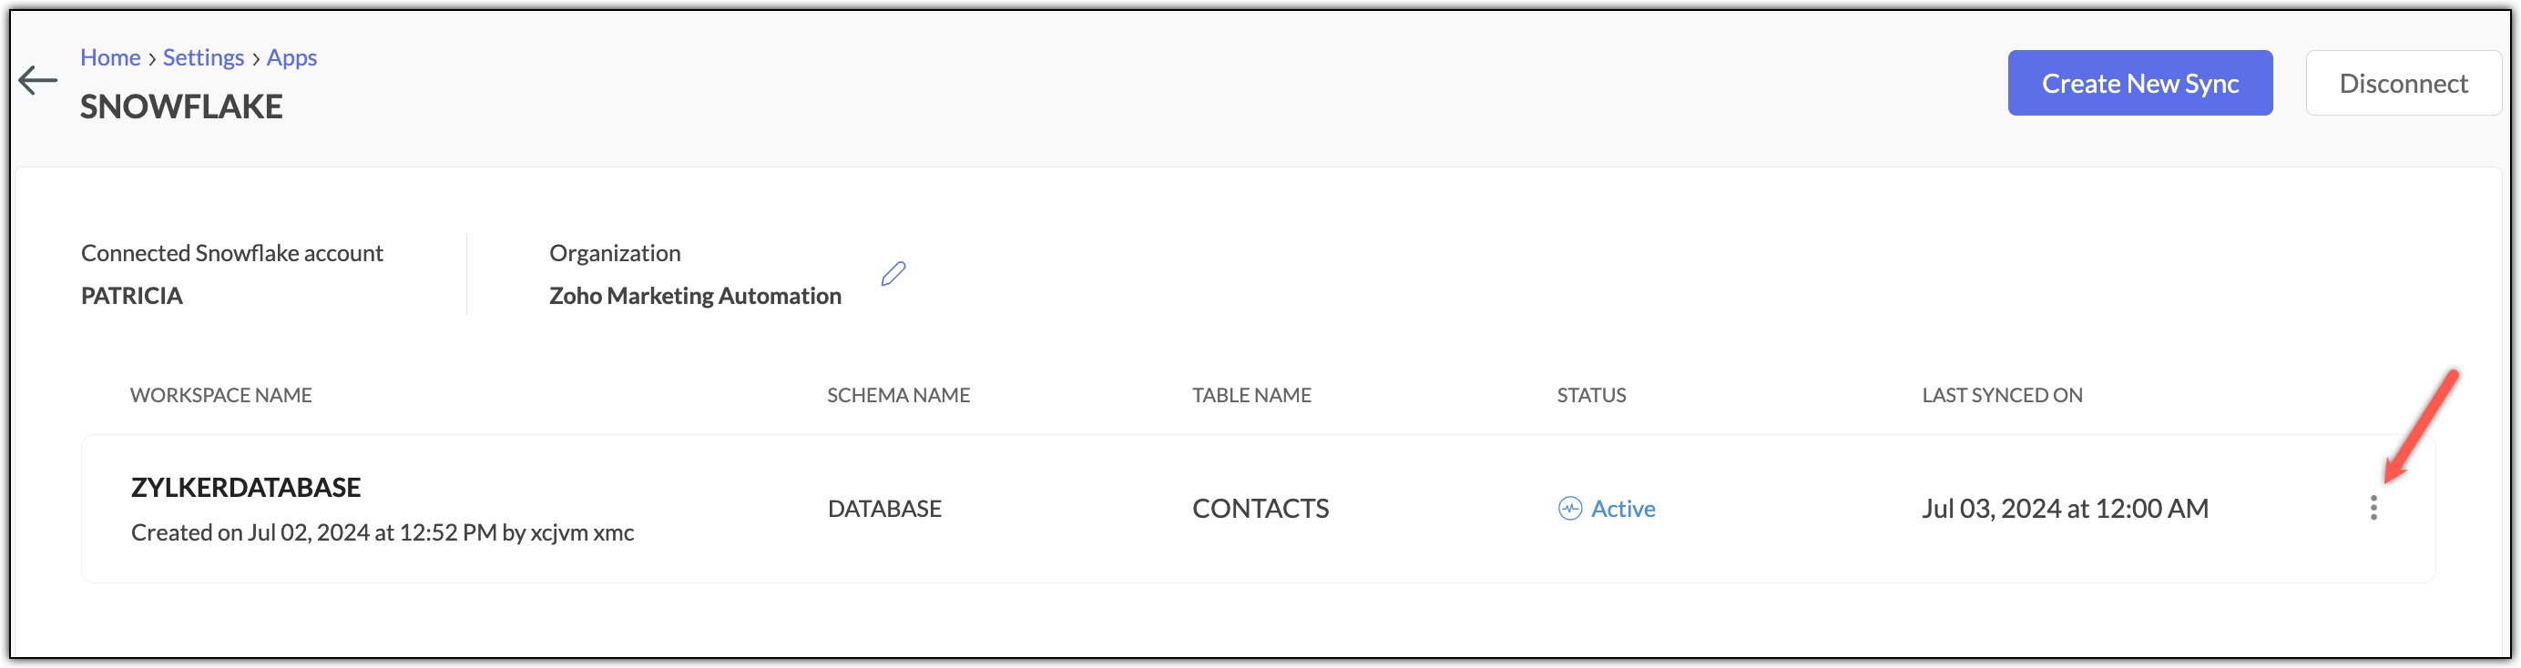The width and height of the screenshot is (2521, 668).
Task: Click the Active status label
Action: (1623, 509)
